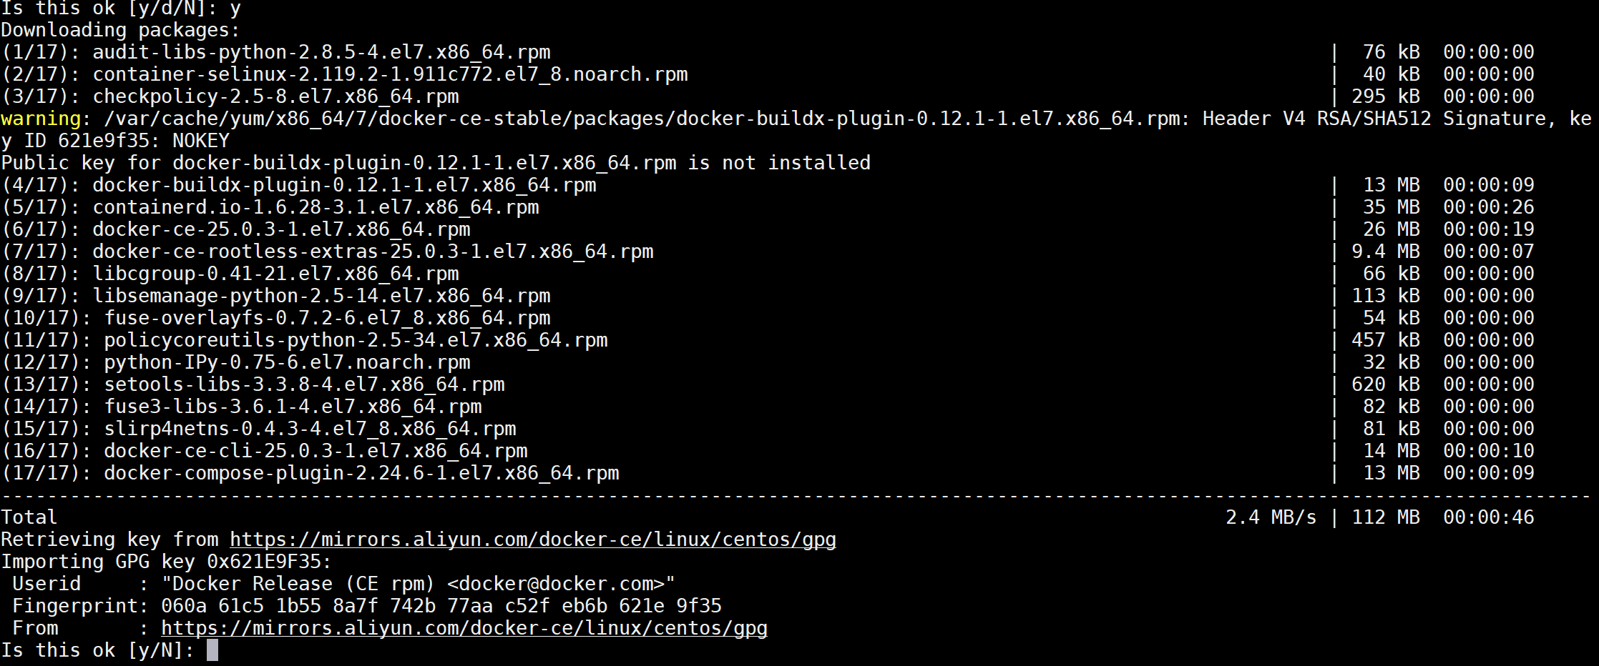The width and height of the screenshot is (1599, 666).
Task: Click the slirp4netns package filename
Action: click(x=310, y=429)
